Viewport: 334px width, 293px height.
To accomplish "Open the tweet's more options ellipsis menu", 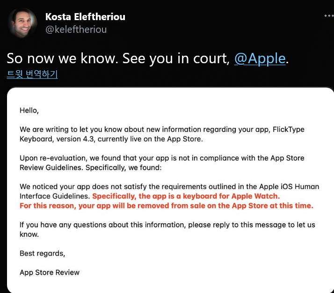I will pos(329,16).
